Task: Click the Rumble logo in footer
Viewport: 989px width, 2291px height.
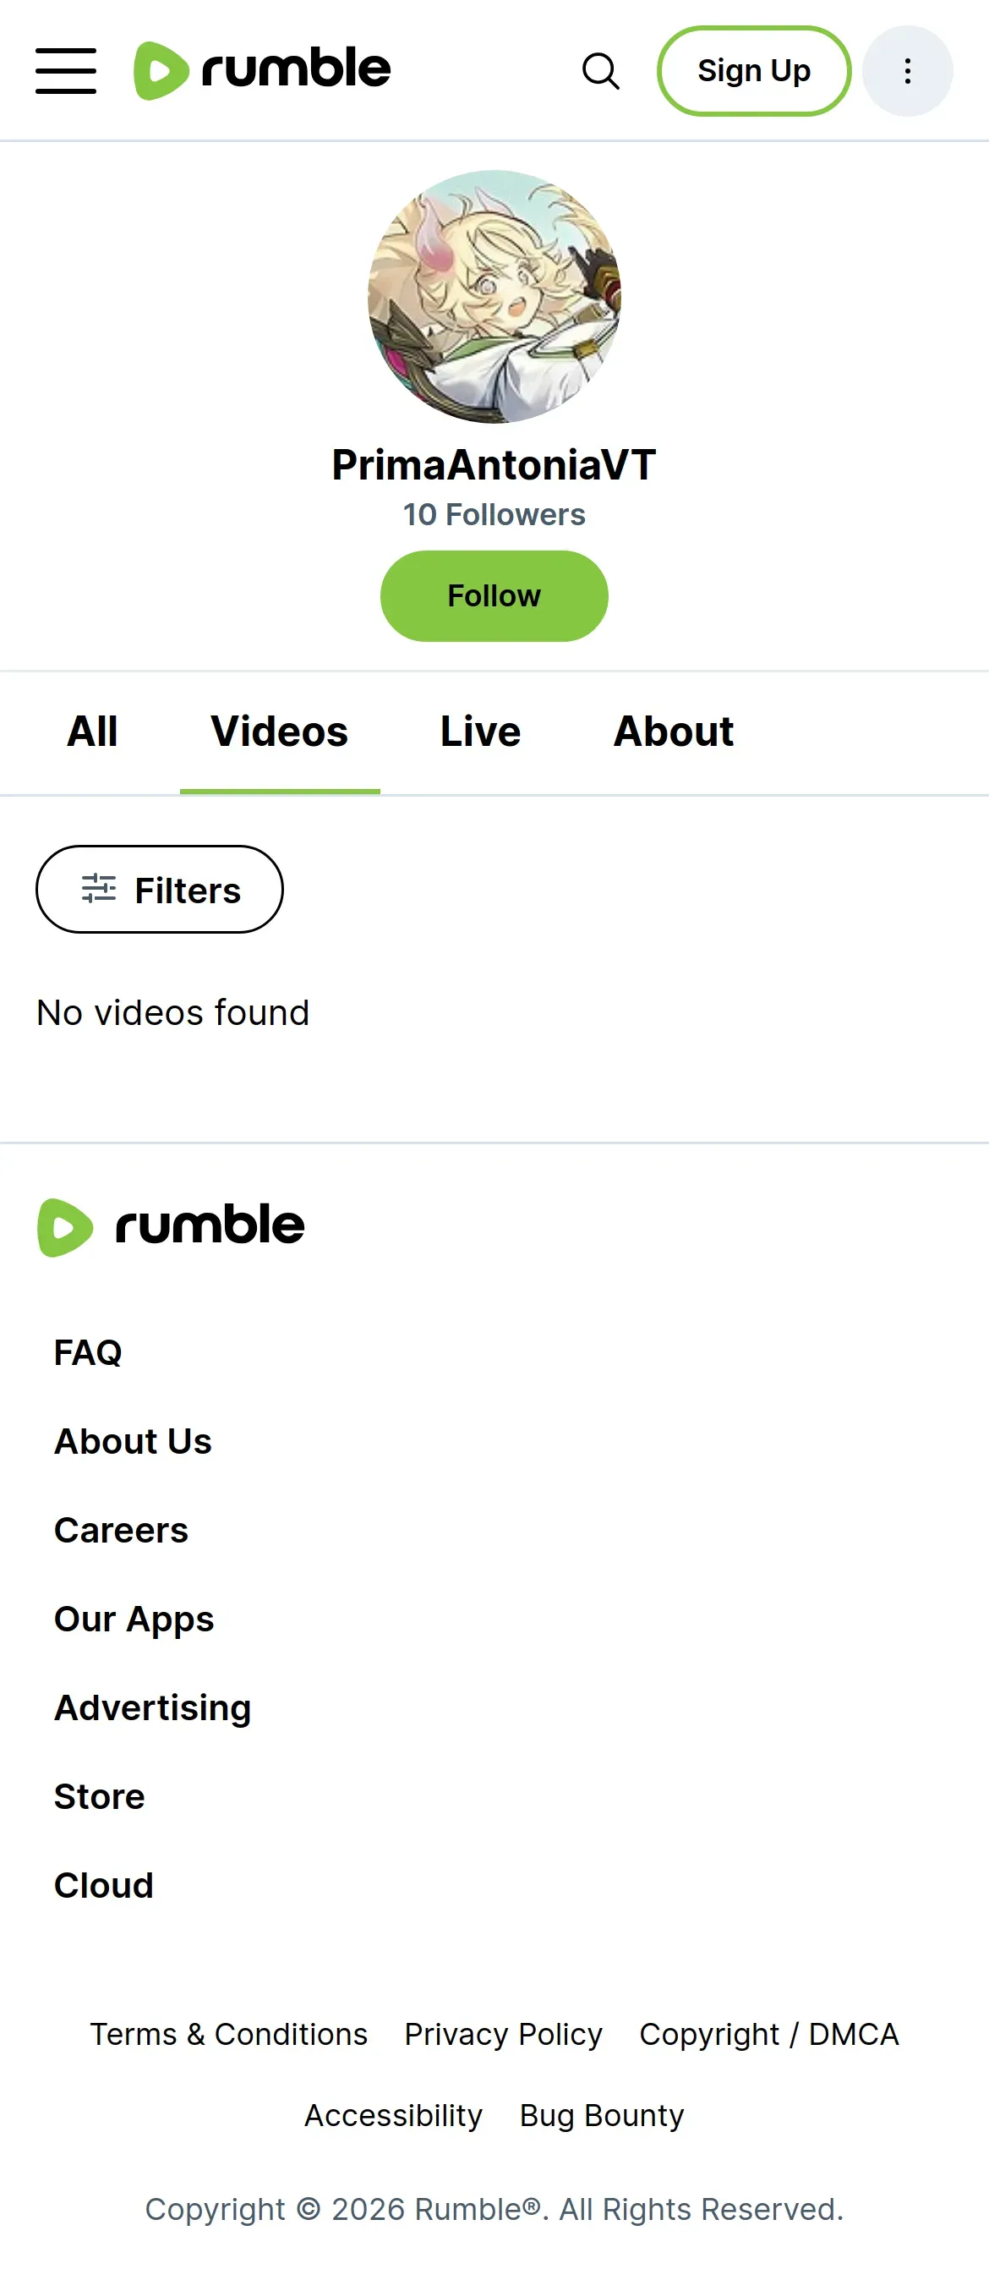Action: point(172,1226)
